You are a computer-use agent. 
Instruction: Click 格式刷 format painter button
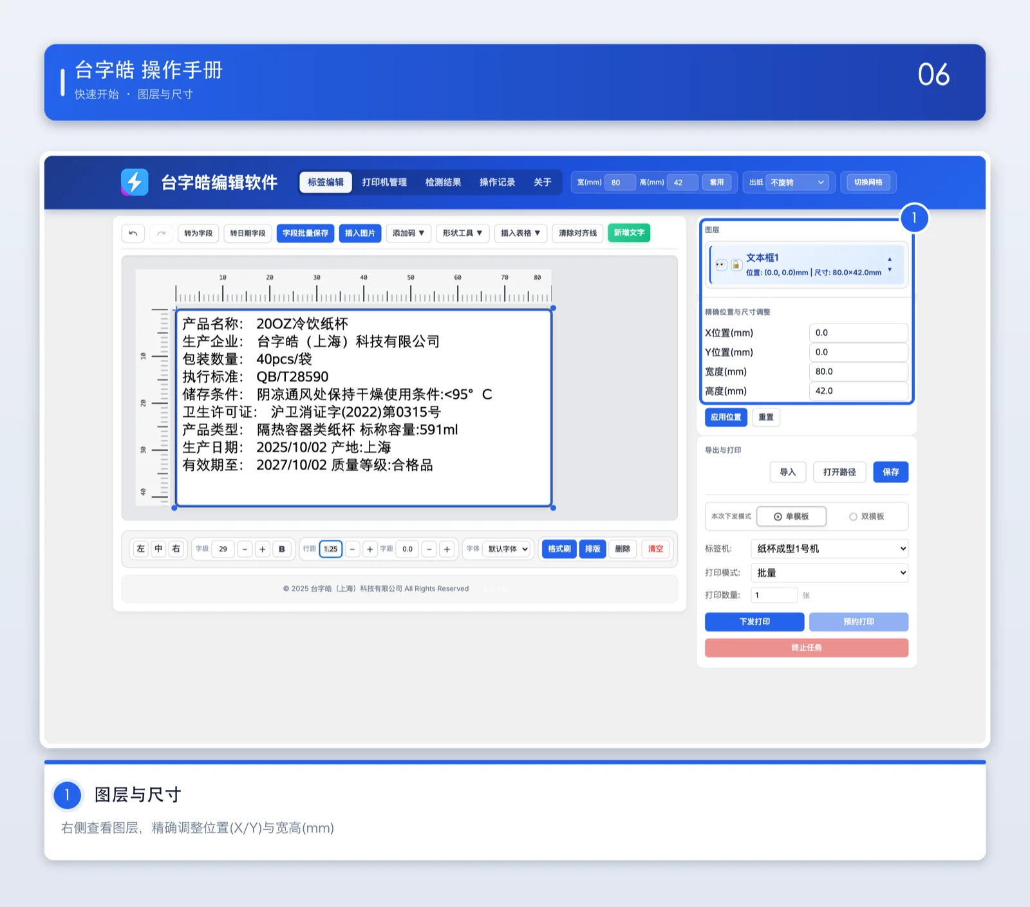[x=559, y=549]
